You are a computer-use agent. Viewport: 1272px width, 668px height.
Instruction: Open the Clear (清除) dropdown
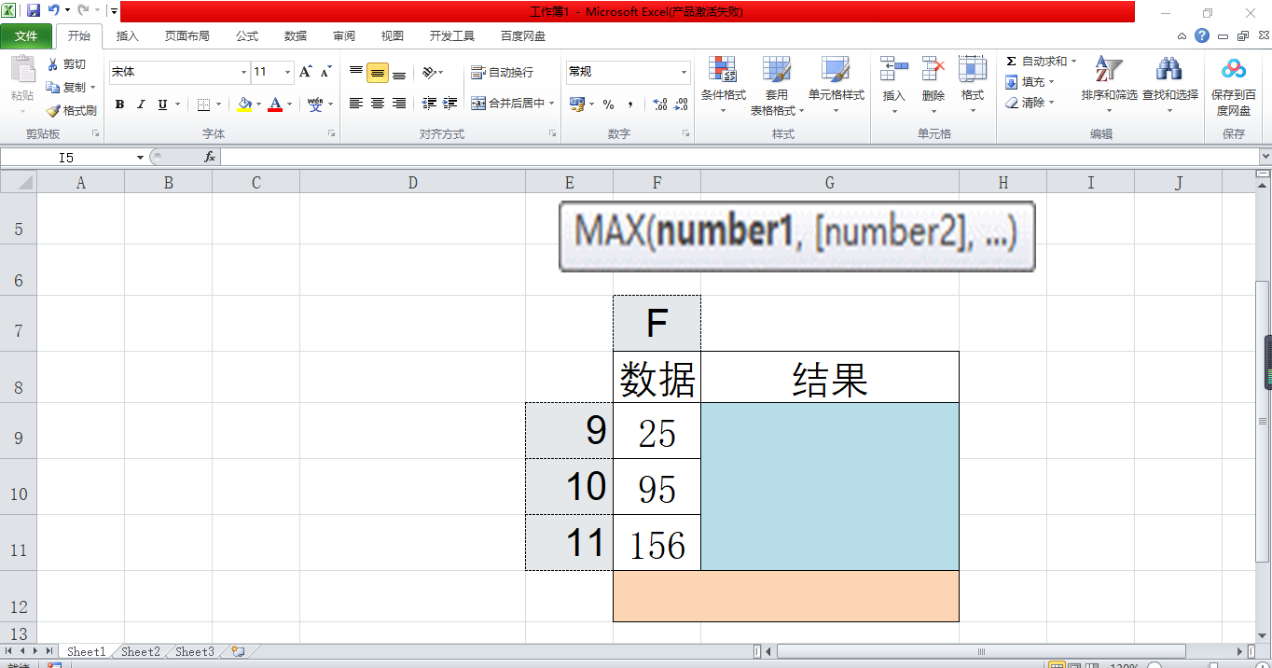[x=1030, y=103]
